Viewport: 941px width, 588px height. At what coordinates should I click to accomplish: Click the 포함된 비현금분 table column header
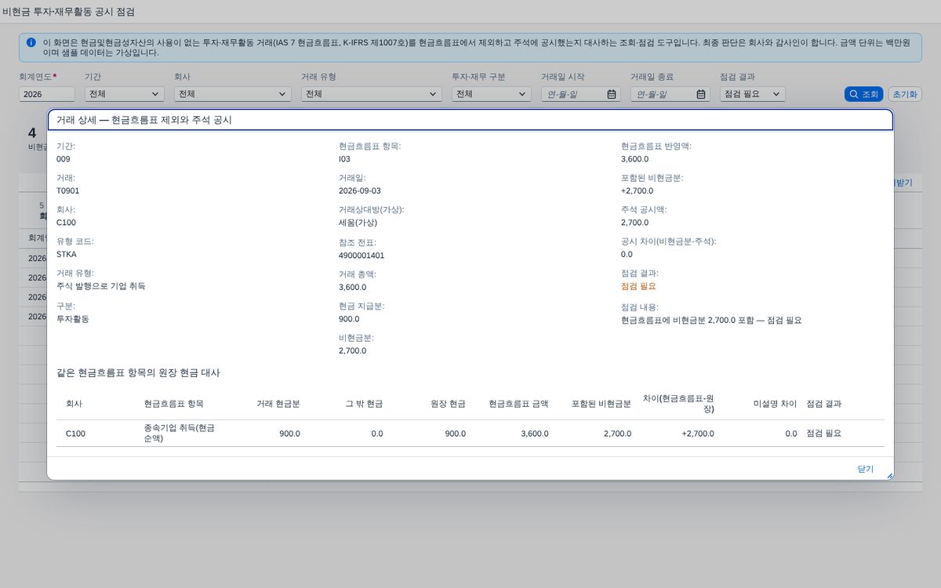(x=601, y=404)
